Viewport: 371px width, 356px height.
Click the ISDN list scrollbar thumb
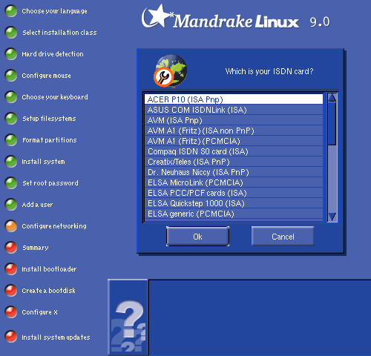click(x=332, y=124)
